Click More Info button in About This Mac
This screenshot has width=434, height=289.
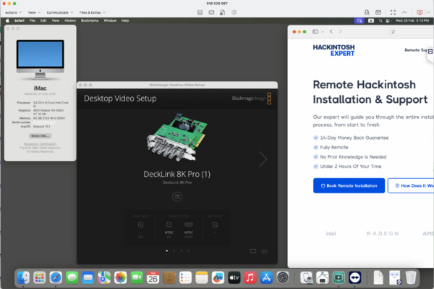pyautogui.click(x=40, y=135)
